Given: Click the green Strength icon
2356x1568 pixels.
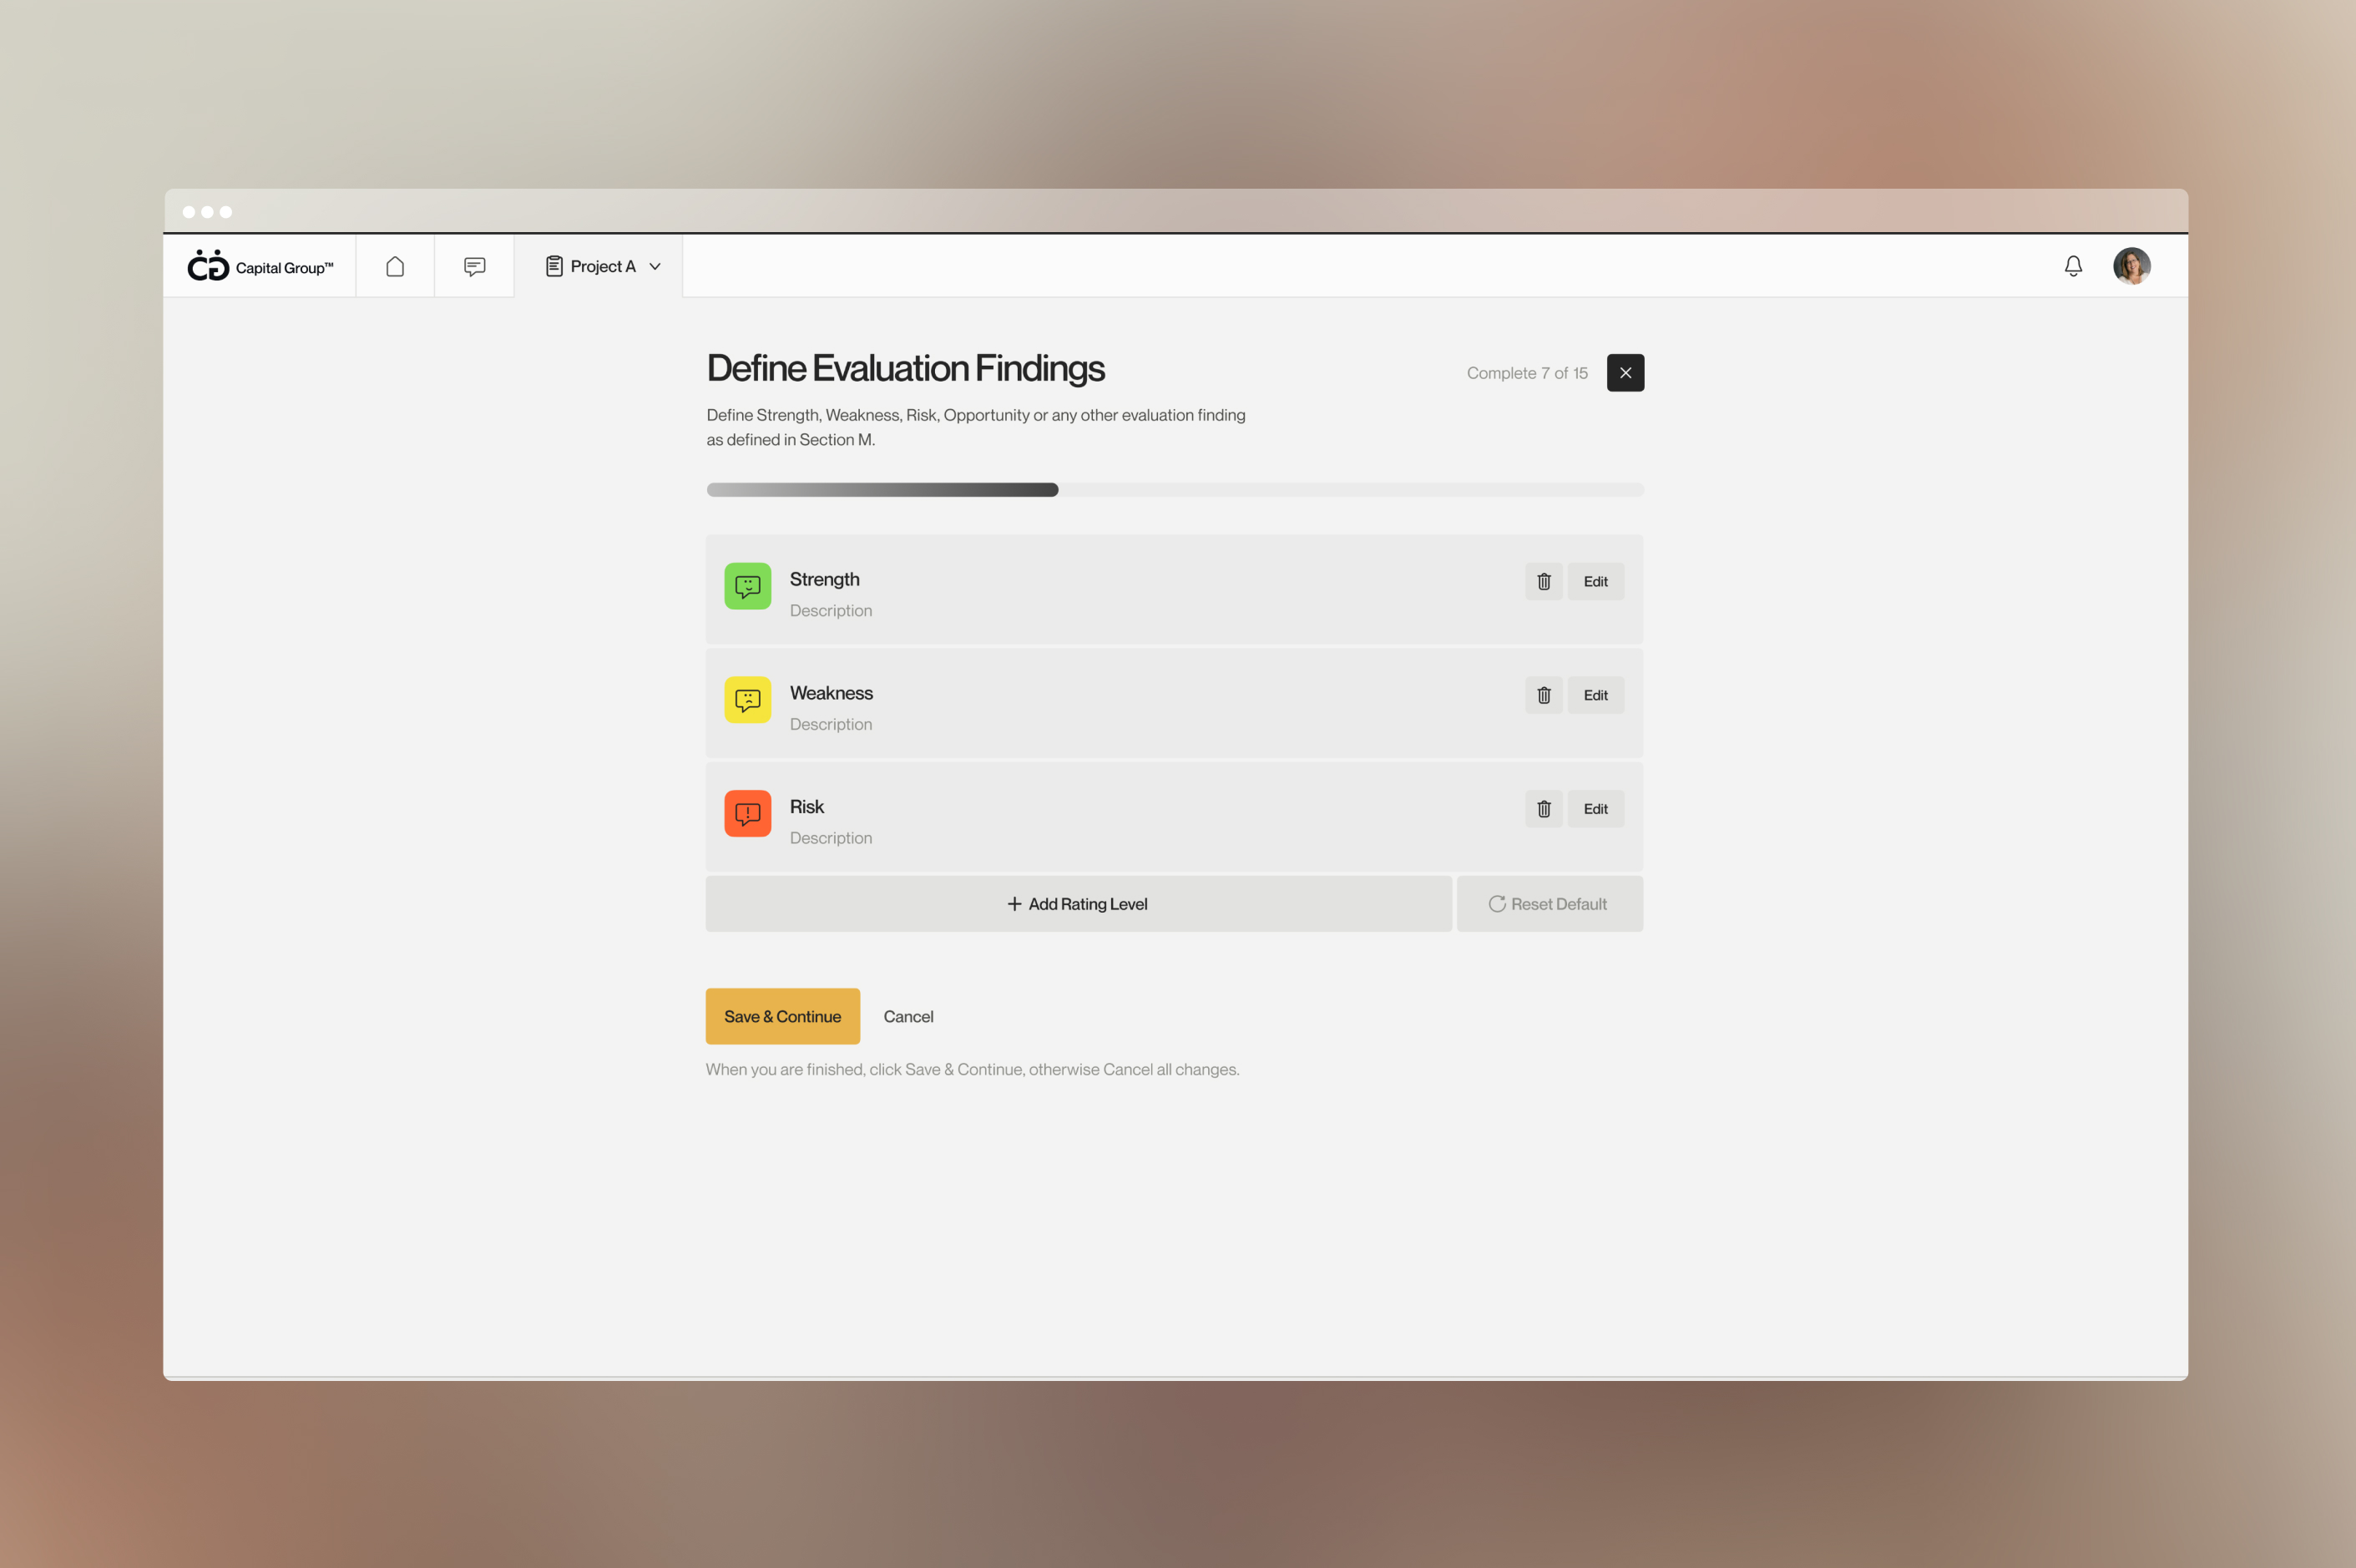Looking at the screenshot, I should coord(747,586).
